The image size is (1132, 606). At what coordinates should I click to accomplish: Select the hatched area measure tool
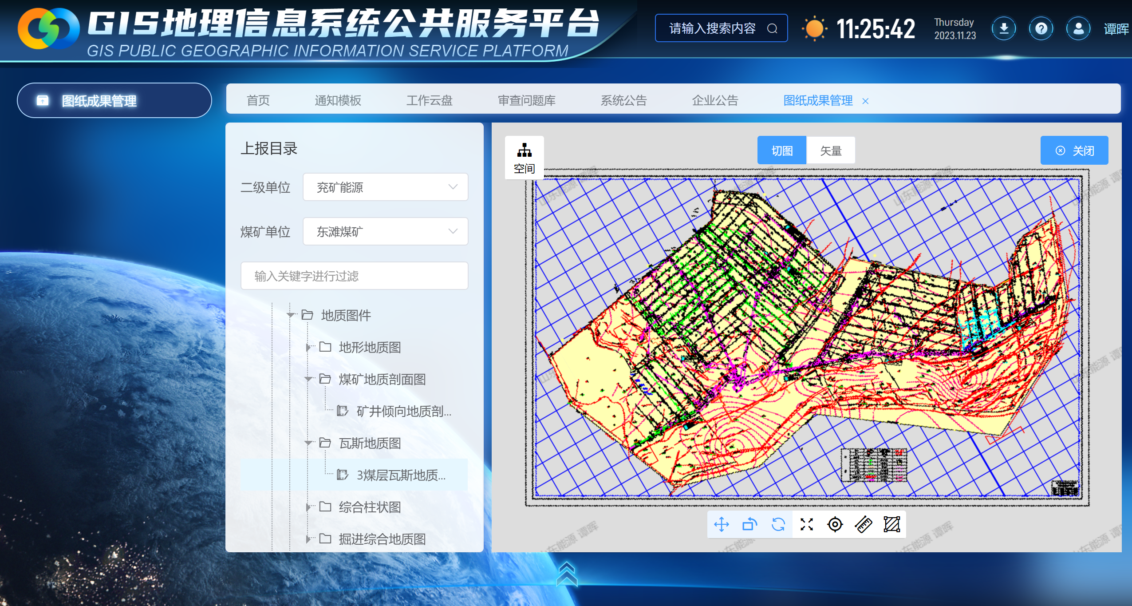[891, 524]
